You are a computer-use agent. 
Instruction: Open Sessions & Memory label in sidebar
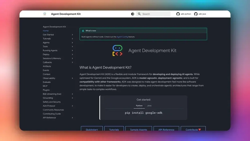pos(52,58)
